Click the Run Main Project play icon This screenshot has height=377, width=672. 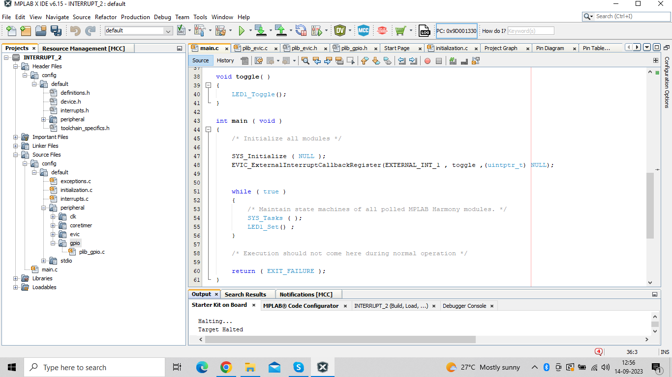pyautogui.click(x=242, y=31)
